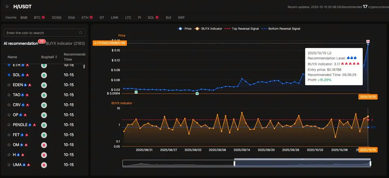Select ENA from the Favorite bar
This screenshot has height=178, width=389.
[x=71, y=18]
